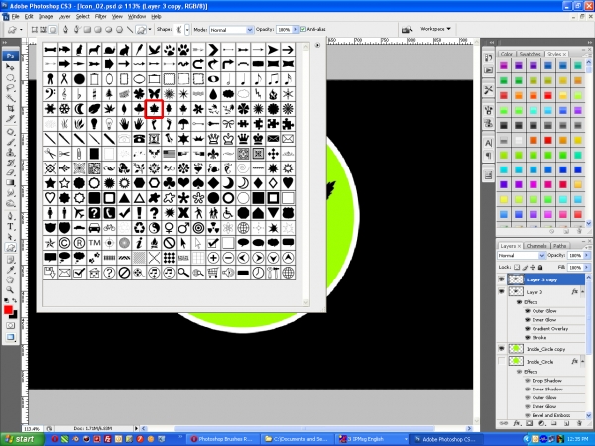
Task: Choose the recycle symbol shape
Action: (139, 228)
